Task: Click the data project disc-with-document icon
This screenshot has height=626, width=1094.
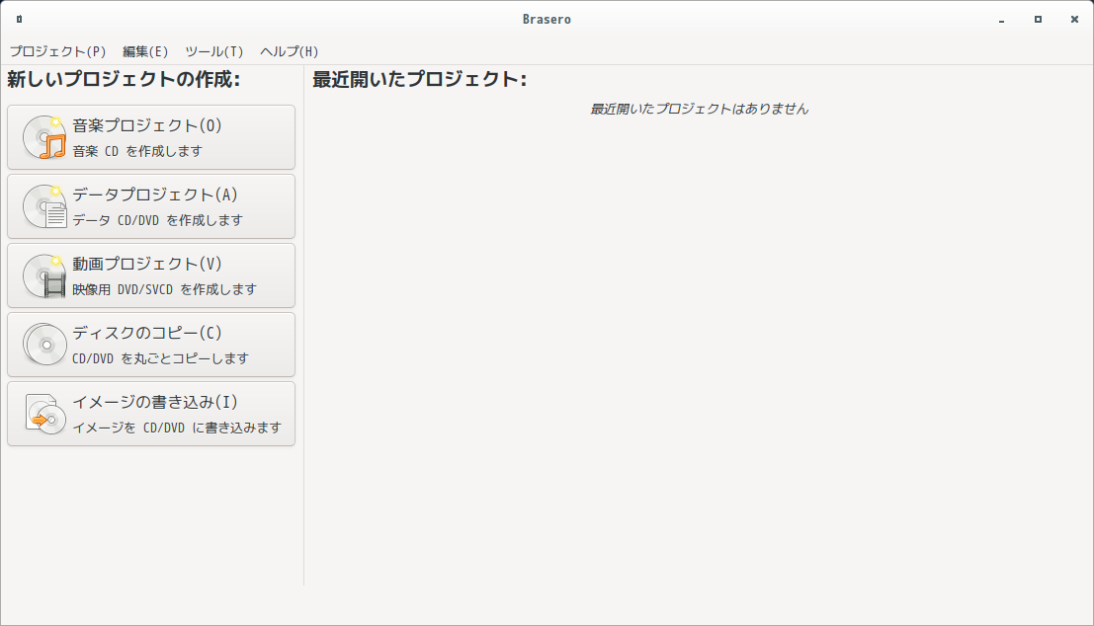Action: click(x=44, y=206)
